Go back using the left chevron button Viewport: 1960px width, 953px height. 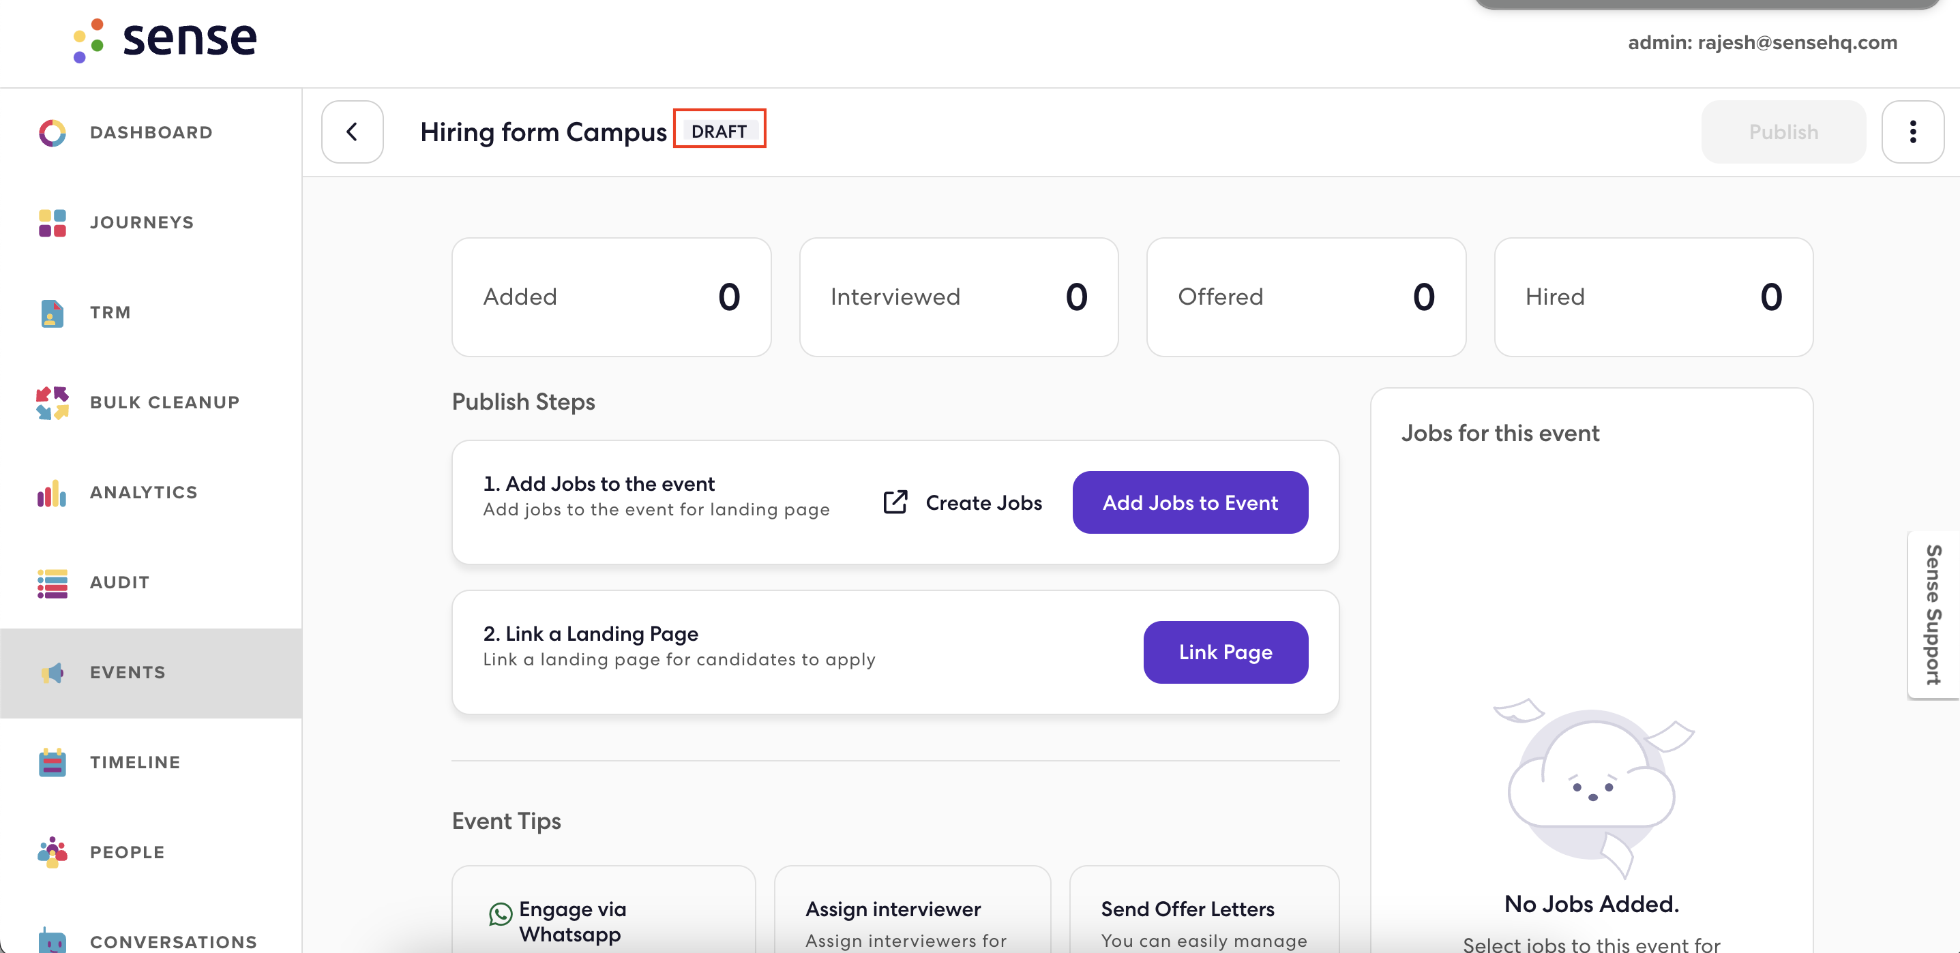tap(353, 132)
